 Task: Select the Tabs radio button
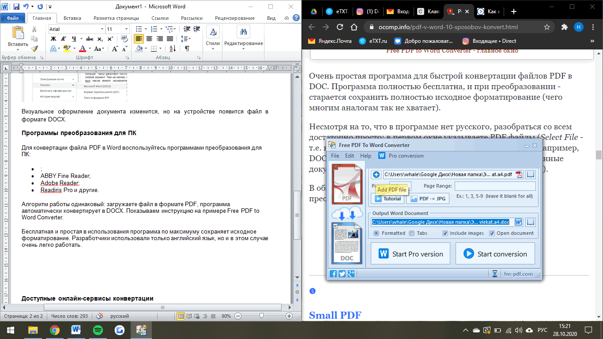(411, 233)
